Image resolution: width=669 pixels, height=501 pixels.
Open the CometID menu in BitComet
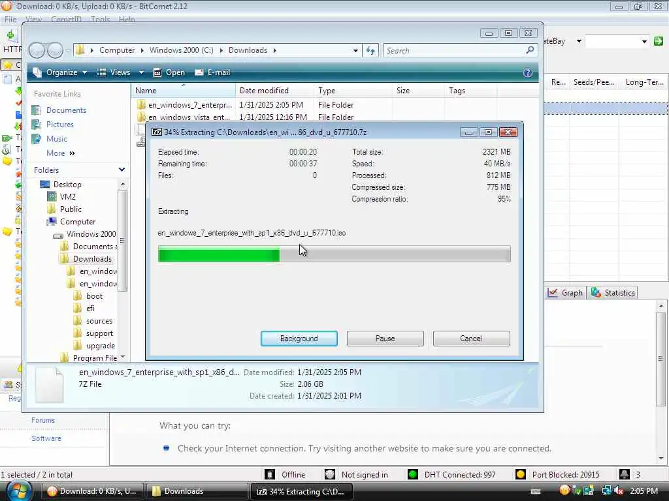[x=66, y=19]
